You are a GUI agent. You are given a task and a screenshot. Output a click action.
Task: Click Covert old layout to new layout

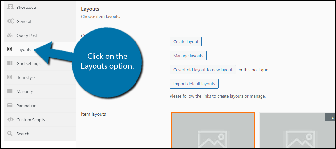pyautogui.click(x=203, y=70)
